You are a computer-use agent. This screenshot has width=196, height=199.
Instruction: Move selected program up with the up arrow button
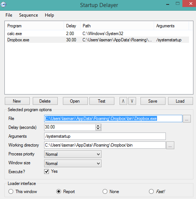pos(123,101)
